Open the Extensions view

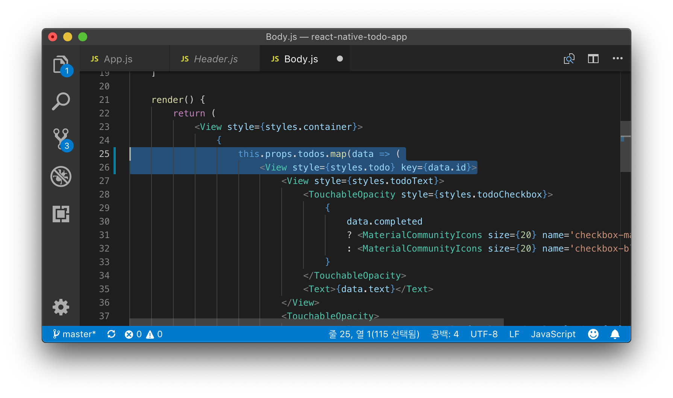(x=61, y=214)
